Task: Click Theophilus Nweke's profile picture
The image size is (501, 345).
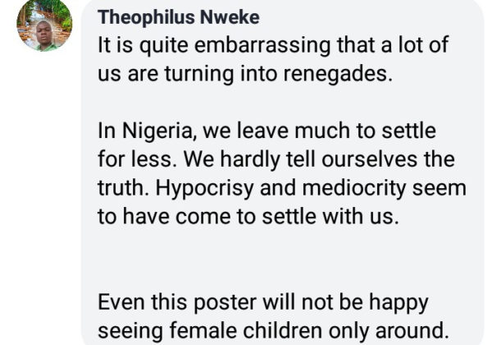Action: pos(44,25)
